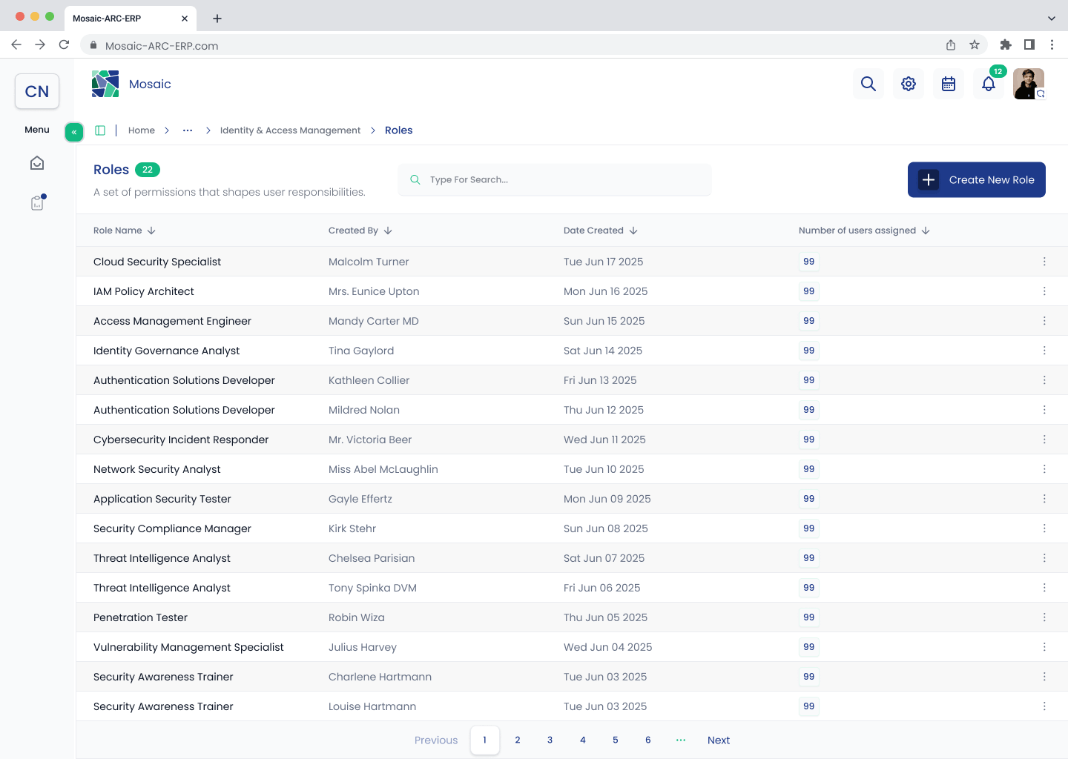
Task: Go to page 2
Action: [x=518, y=740]
